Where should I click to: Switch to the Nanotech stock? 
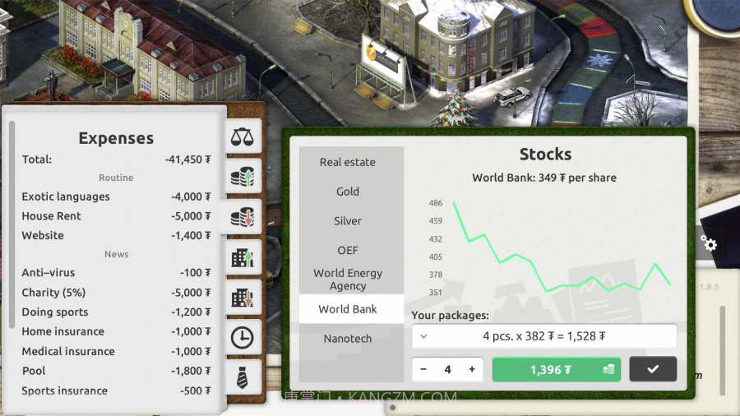coord(348,339)
